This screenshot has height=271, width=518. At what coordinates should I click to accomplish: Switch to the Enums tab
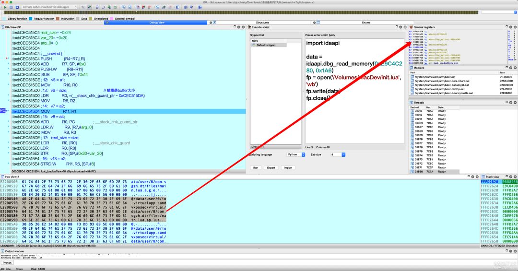tap(365, 23)
